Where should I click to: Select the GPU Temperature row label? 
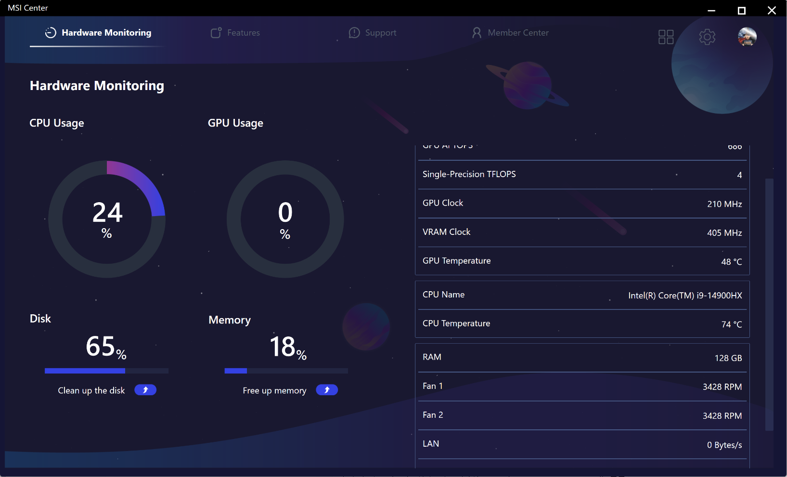[x=457, y=261]
